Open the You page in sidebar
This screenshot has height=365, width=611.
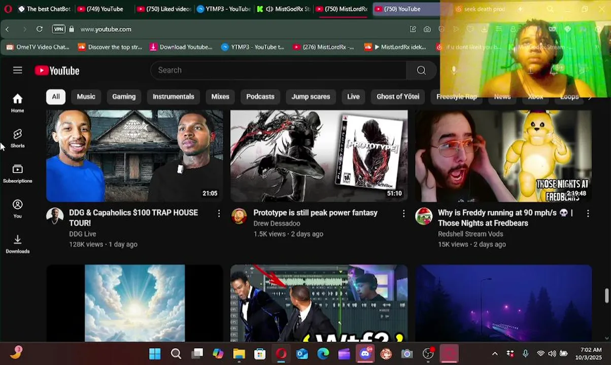click(x=18, y=208)
